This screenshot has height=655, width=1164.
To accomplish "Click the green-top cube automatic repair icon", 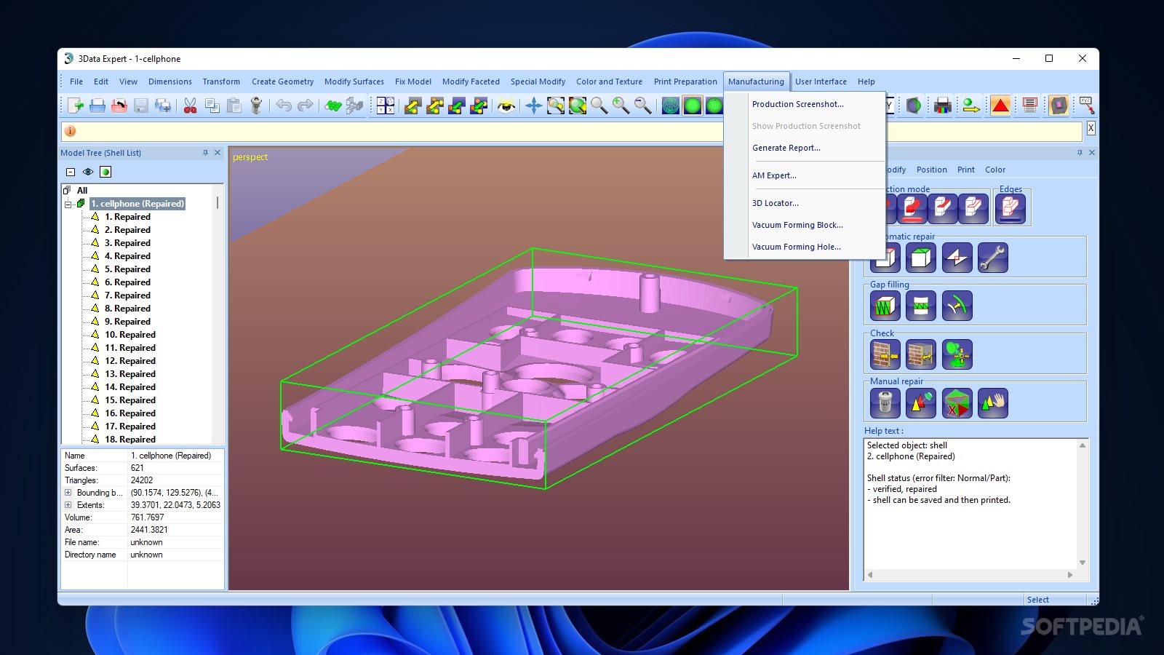I will pos(921,258).
